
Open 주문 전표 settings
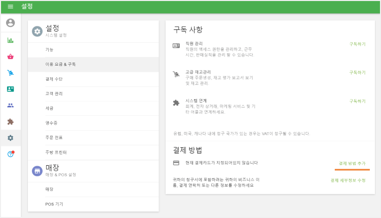click(93, 138)
